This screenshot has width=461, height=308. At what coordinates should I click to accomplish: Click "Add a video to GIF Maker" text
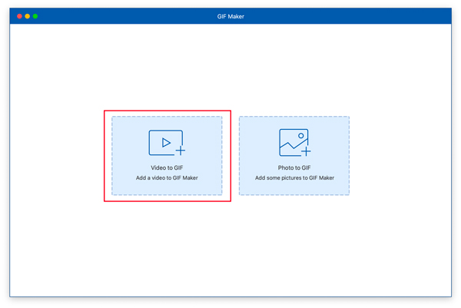(167, 178)
